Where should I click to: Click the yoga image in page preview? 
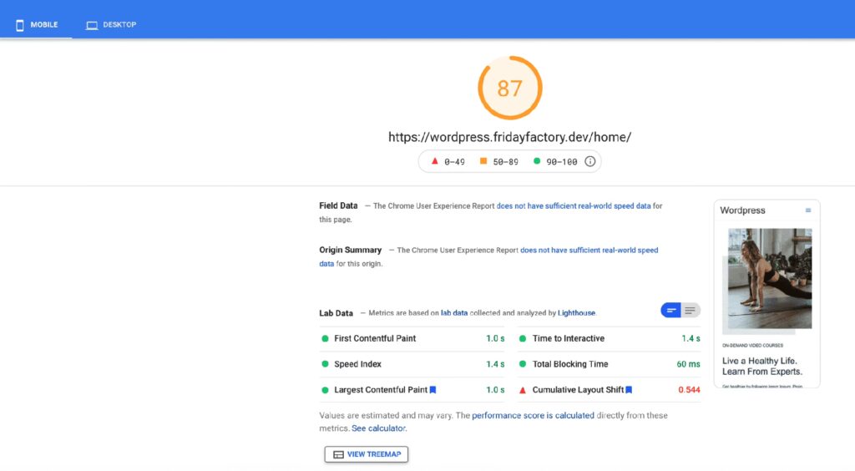click(769, 278)
